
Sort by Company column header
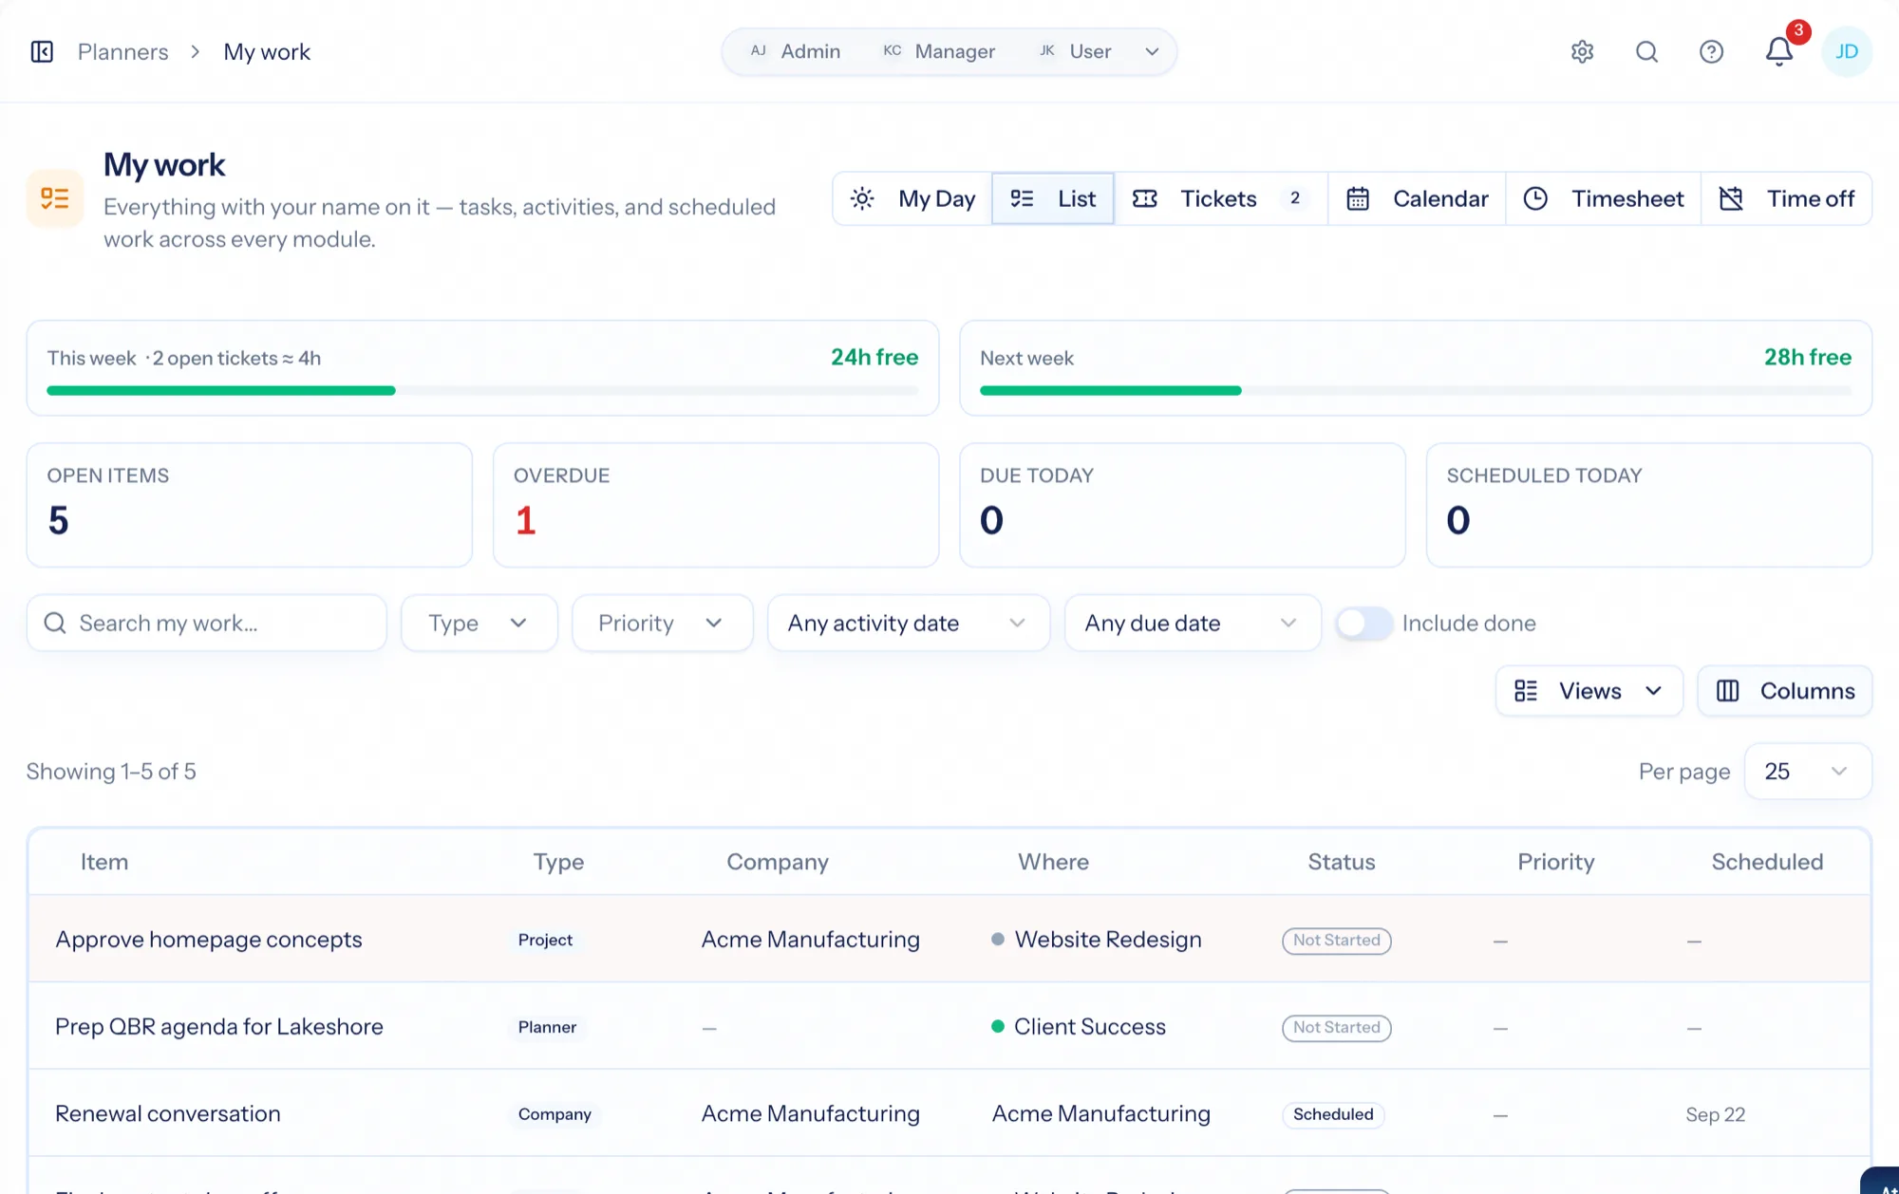point(778,862)
